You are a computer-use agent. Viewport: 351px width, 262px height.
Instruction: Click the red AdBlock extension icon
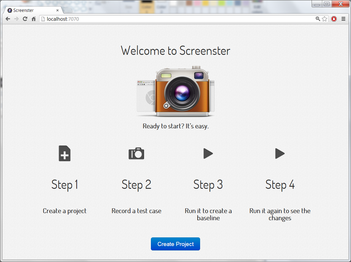(x=334, y=19)
